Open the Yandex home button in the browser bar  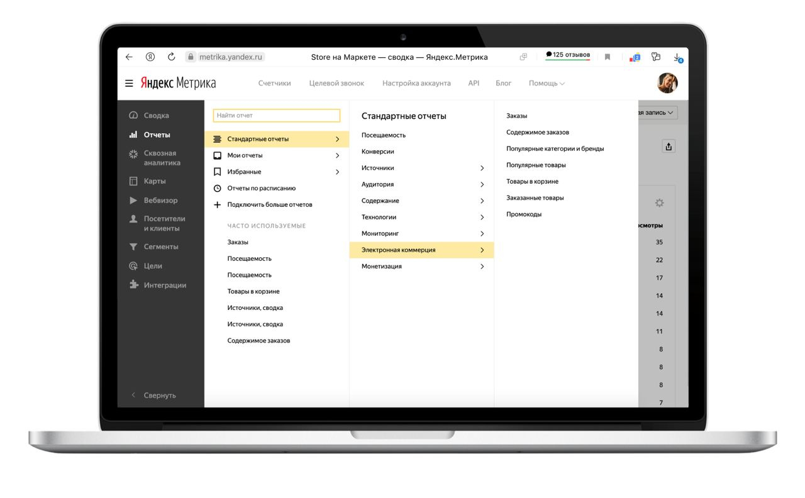coord(150,57)
